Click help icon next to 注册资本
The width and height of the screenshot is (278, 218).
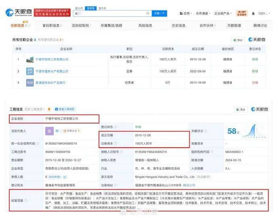coord(115,144)
